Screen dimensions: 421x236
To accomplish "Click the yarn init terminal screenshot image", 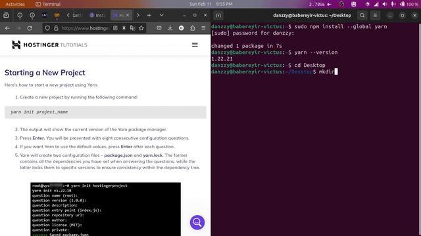I will pyautogui.click(x=105, y=209).
